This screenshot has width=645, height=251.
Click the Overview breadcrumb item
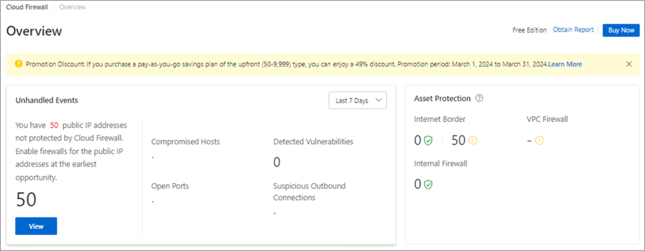click(x=72, y=7)
